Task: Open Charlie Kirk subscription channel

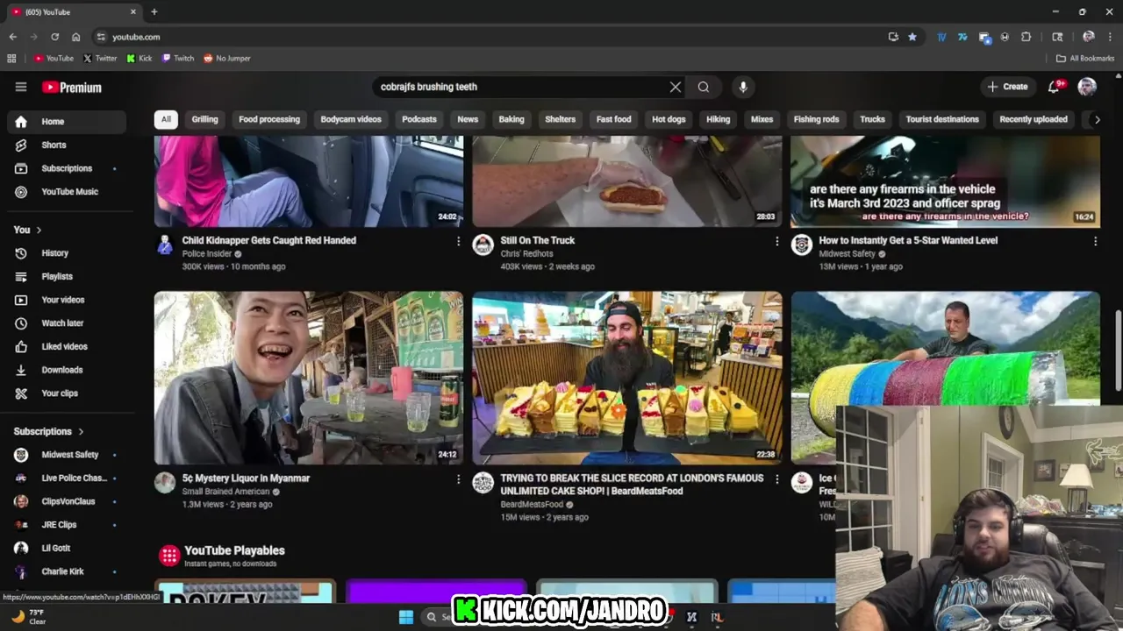Action: coord(67,571)
